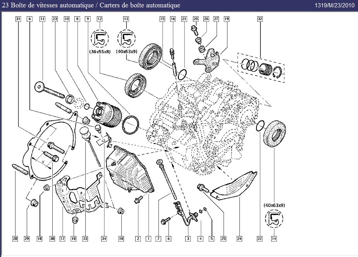Click label 18 between 29 and 30

[40, 239]
